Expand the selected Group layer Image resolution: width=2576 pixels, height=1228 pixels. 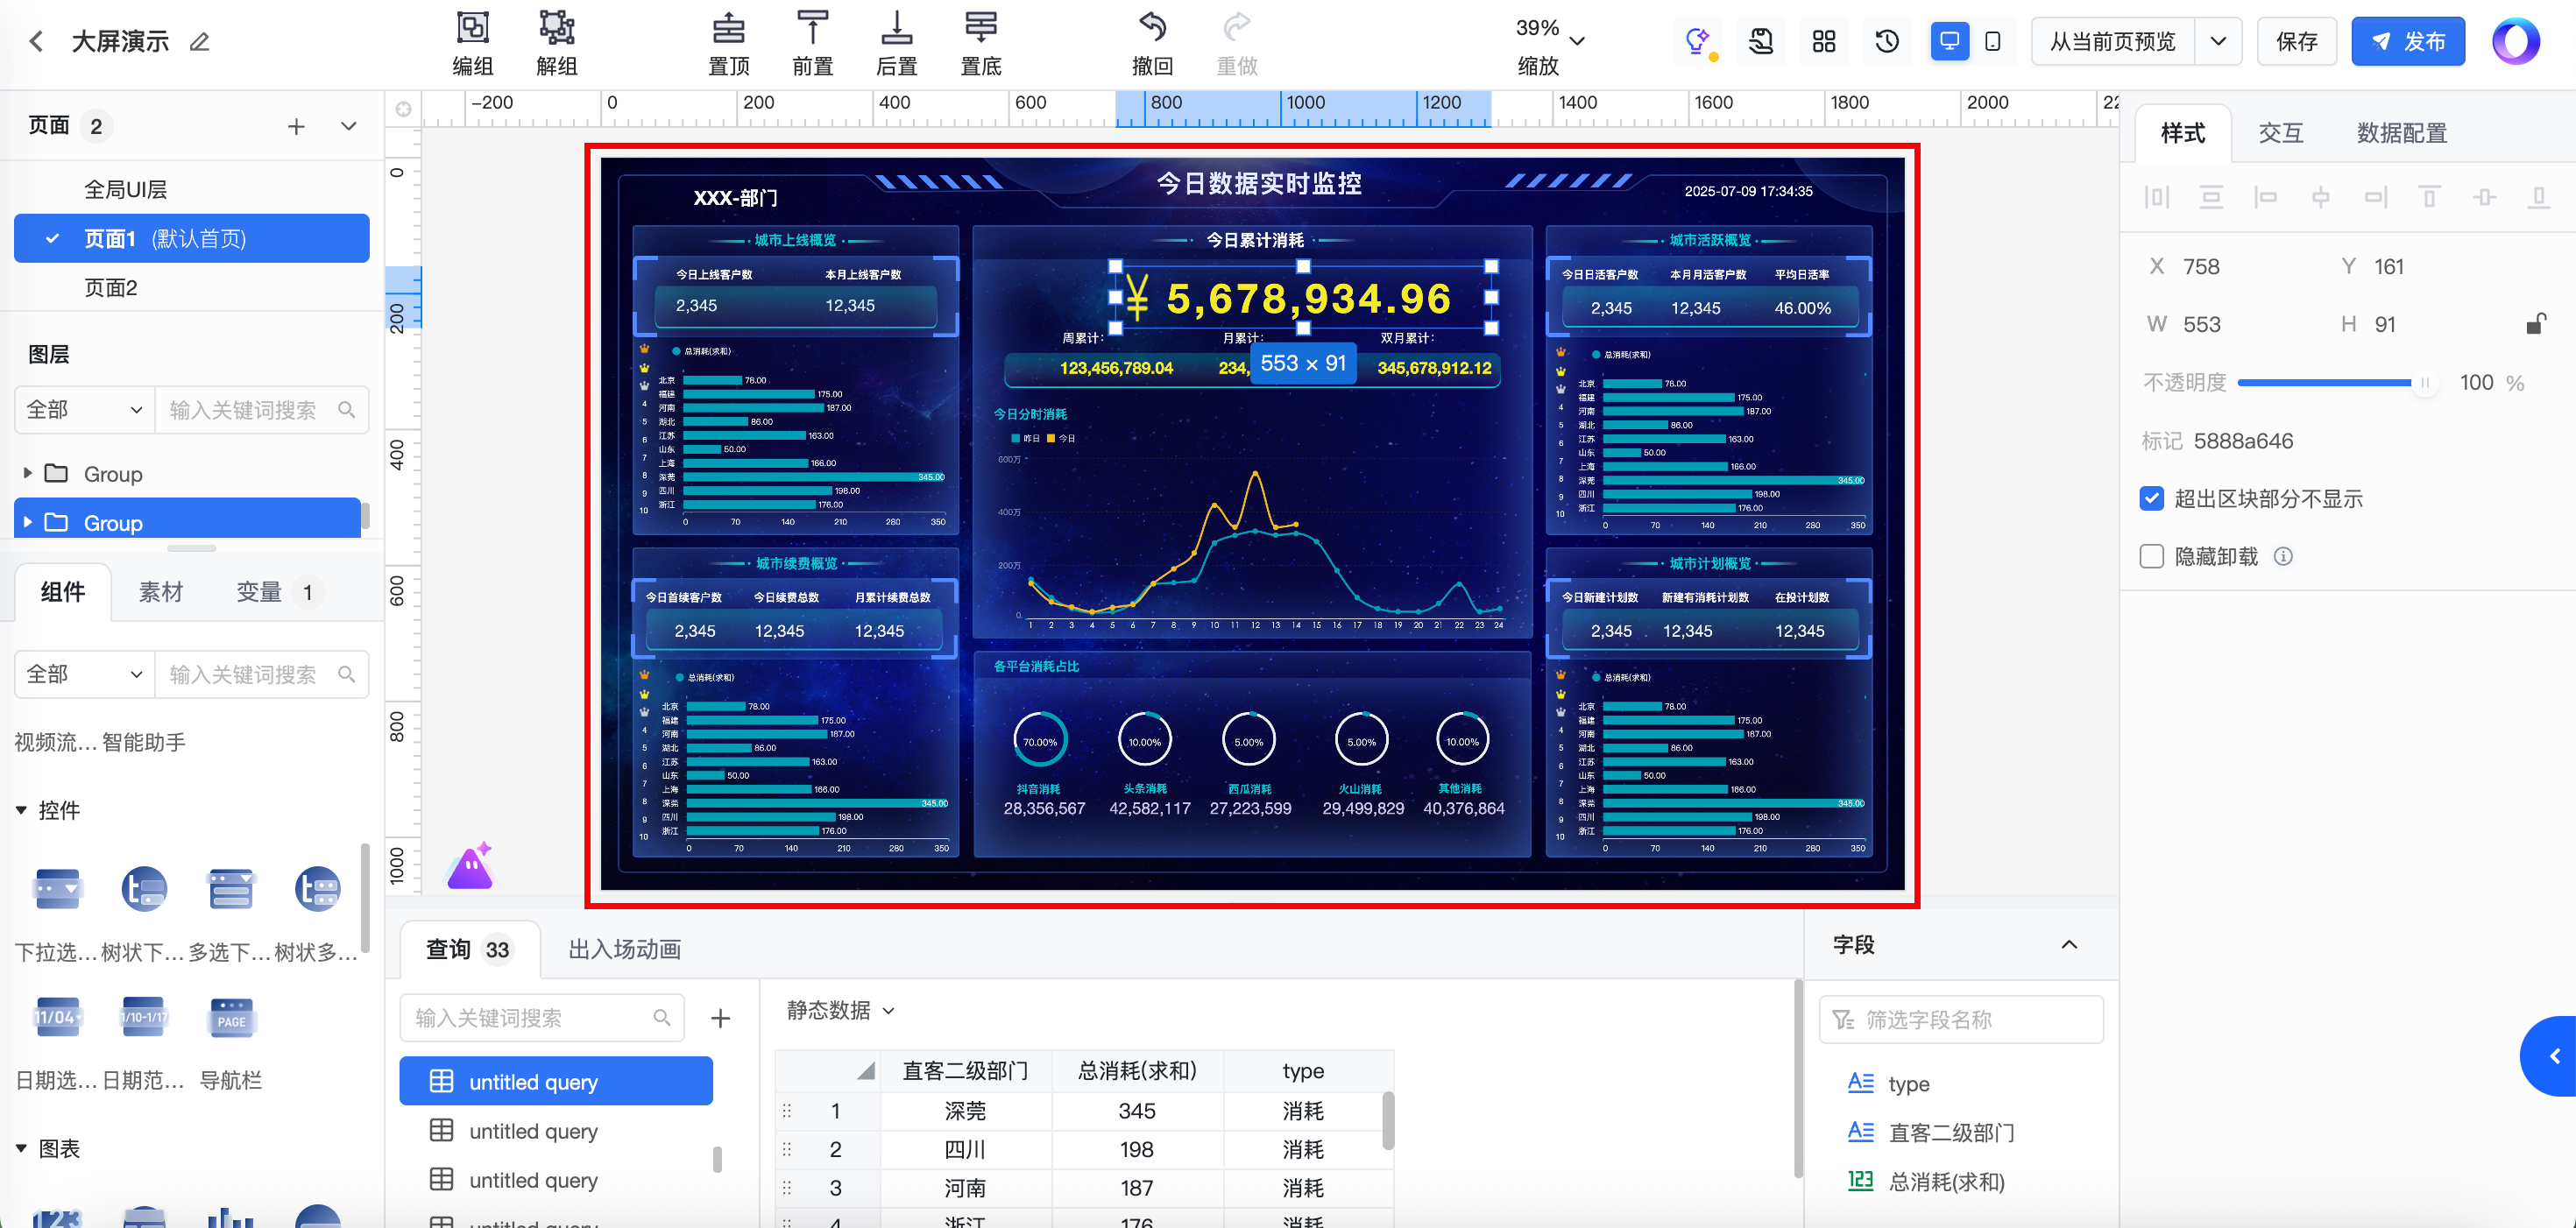click(x=28, y=522)
